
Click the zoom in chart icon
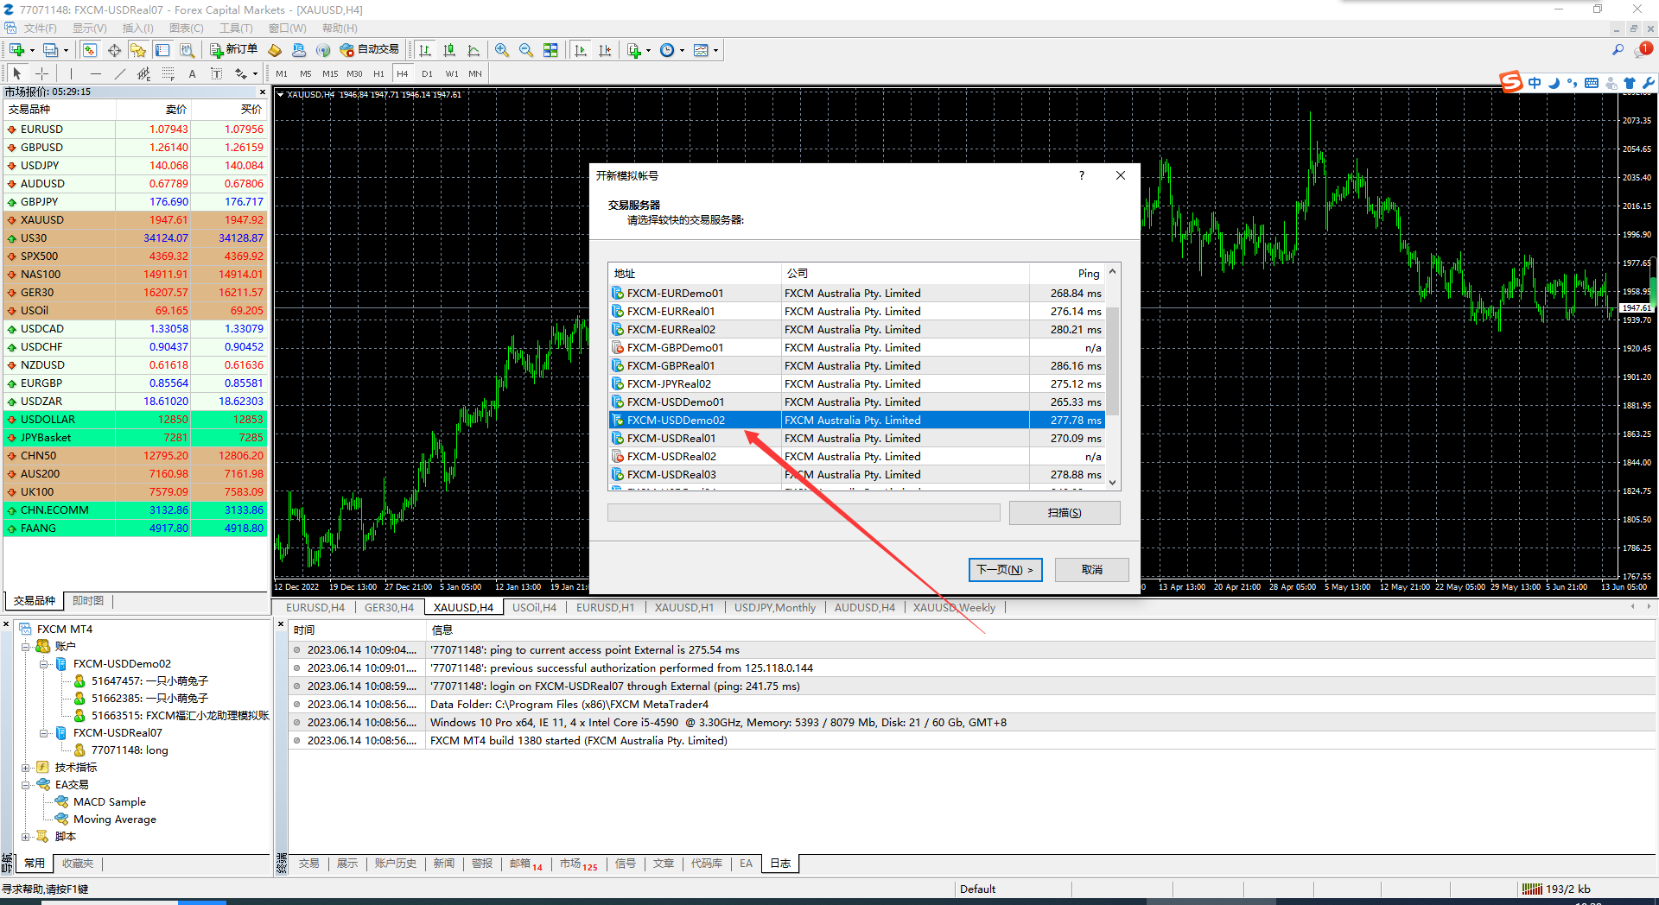pos(502,50)
